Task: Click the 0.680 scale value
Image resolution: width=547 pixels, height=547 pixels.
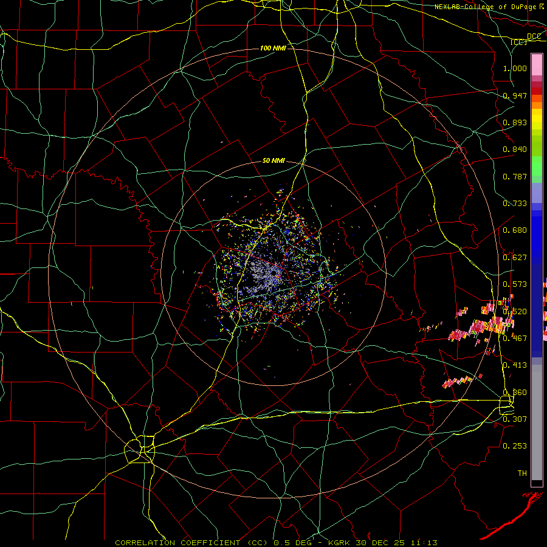Action: [515, 230]
